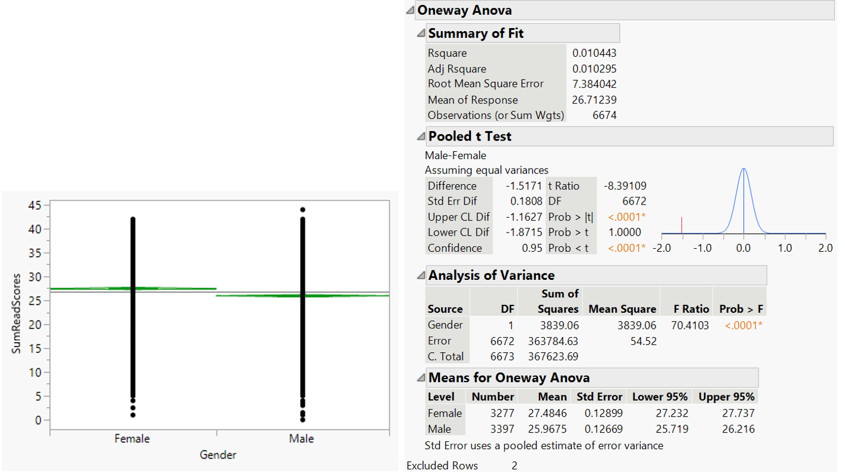This screenshot has height=473, width=845.
Task: Click Mean of Response value 26.71239
Action: [x=594, y=100]
